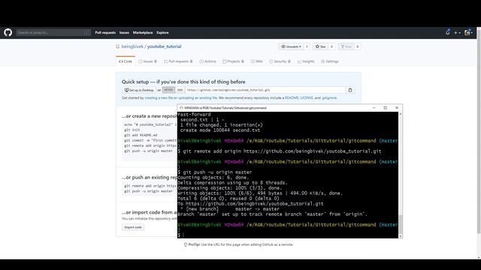Image resolution: width=481 pixels, height=270 pixels.
Task: Switch to the Security tab
Action: (x=280, y=61)
